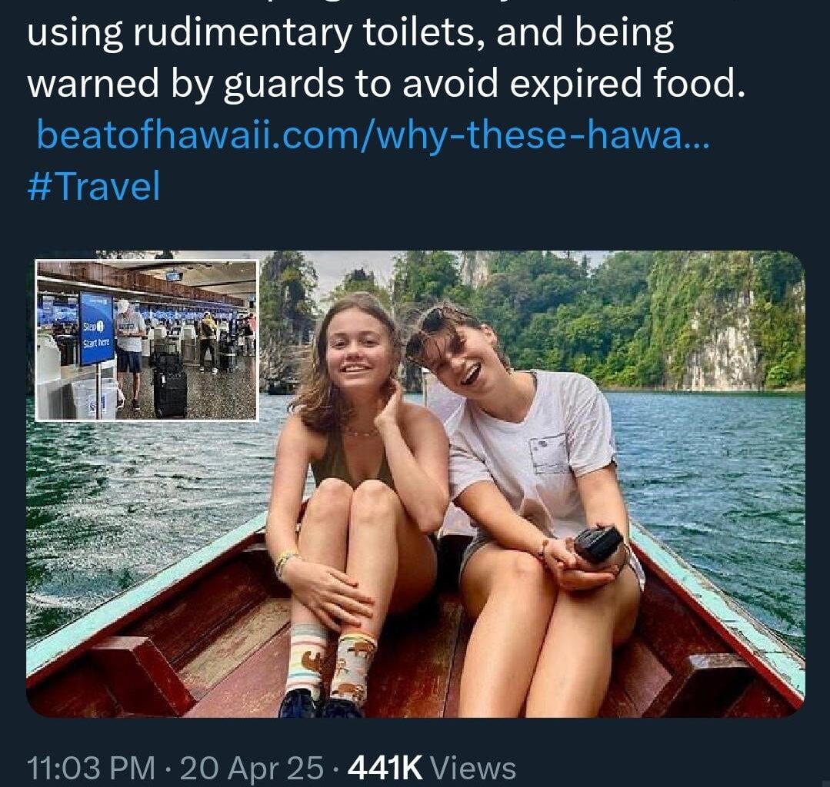Click the 'using rudimentary toilets' text line
The height and width of the screenshot is (787, 830).
coord(351,33)
